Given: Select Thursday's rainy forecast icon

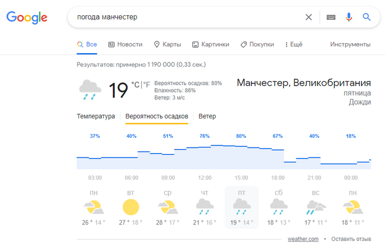Looking at the screenshot, I should pos(205,207).
